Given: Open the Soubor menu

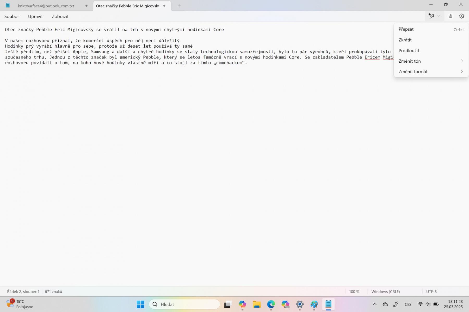Looking at the screenshot, I should [x=12, y=16].
